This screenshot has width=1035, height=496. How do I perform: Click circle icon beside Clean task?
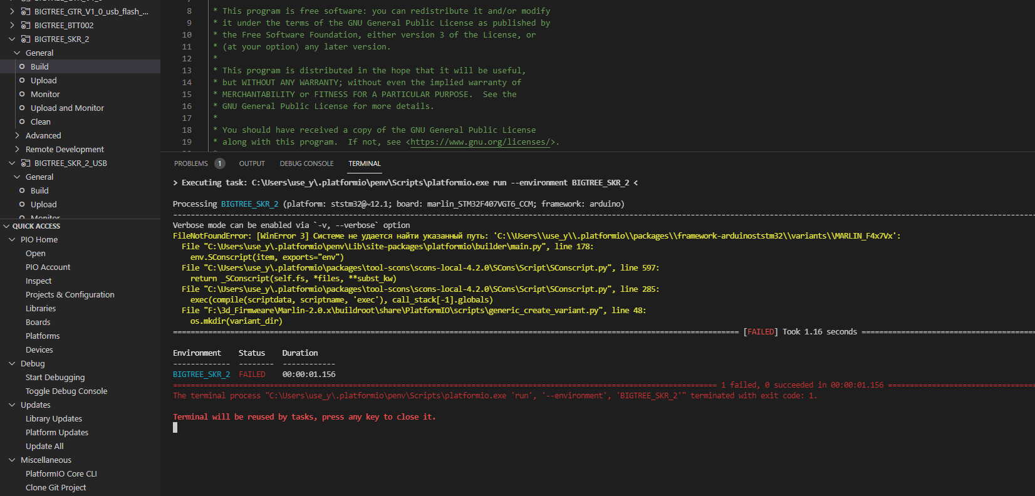pyautogui.click(x=22, y=121)
